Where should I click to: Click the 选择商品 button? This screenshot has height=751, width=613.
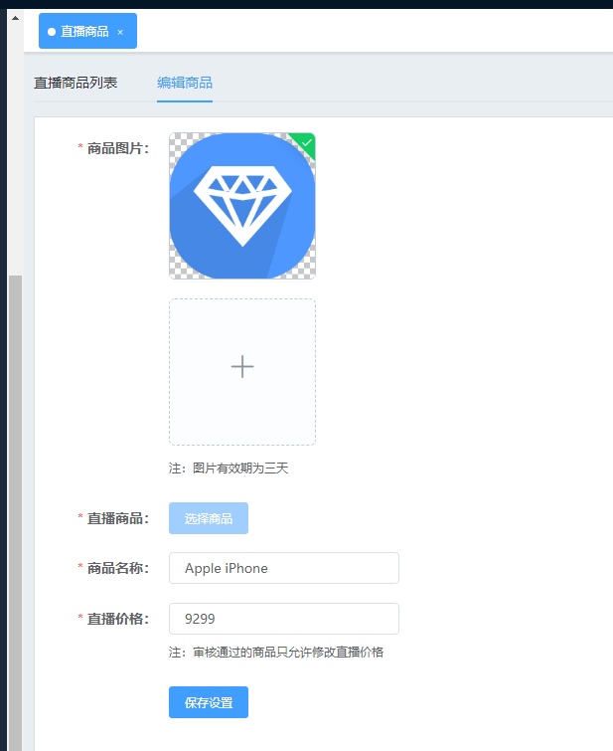pos(209,518)
